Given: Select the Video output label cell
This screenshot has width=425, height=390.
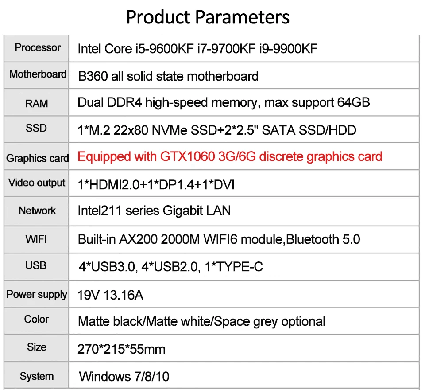Looking at the screenshot, I should (36, 183).
